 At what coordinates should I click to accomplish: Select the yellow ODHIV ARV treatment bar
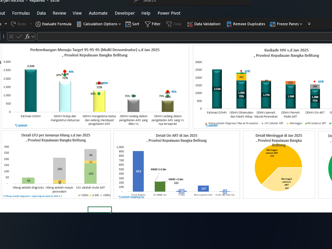pyautogui.click(x=99, y=101)
